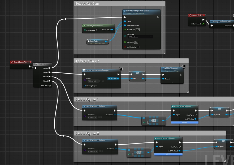Click the Add pin plus icon on Sequence
This screenshot has width=234, height=165.
50,86
